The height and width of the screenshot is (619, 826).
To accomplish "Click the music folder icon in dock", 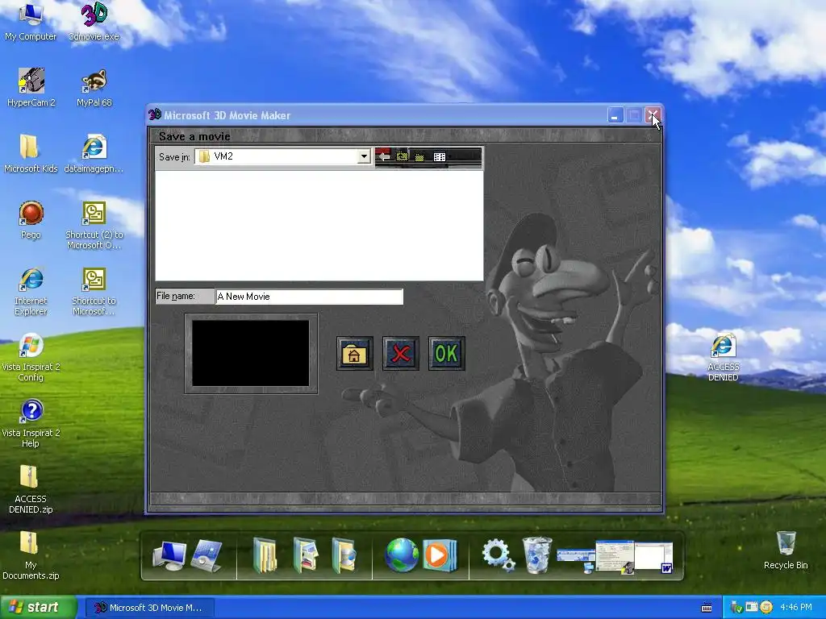I will (x=344, y=555).
